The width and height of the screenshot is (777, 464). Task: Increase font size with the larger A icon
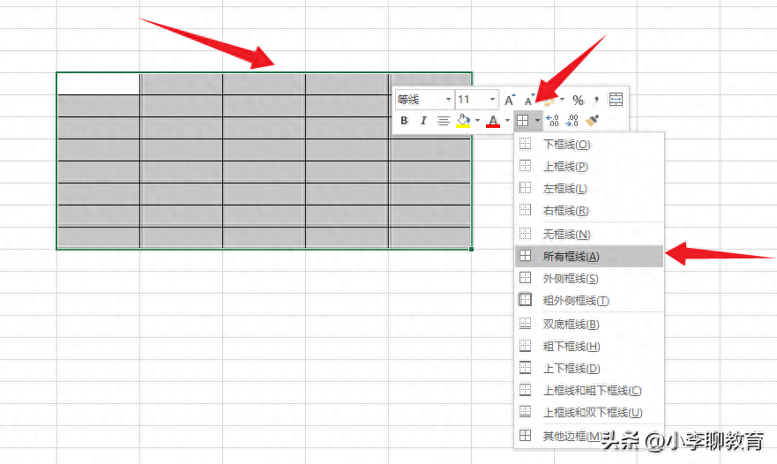(x=510, y=101)
